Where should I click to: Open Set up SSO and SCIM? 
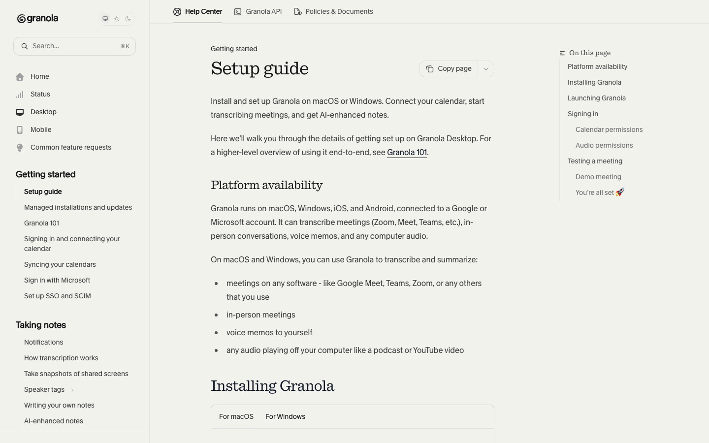(58, 296)
